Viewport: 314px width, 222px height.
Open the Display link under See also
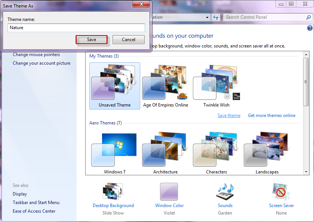point(20,194)
